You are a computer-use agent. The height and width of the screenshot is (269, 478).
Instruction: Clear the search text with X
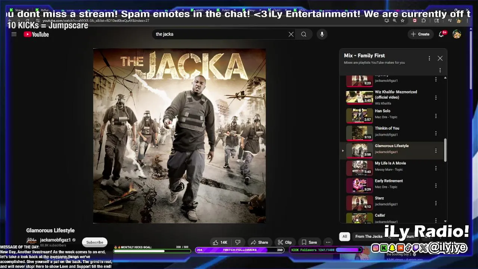point(291,34)
